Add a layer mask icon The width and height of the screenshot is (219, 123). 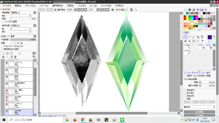click(x=34, y=53)
